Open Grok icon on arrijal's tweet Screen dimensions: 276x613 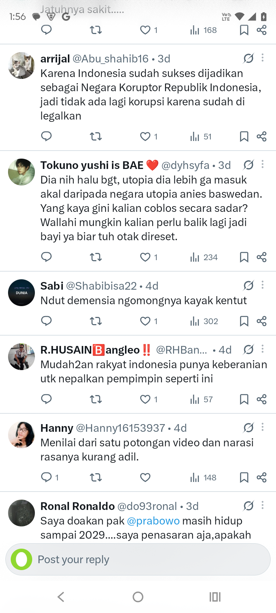248,58
